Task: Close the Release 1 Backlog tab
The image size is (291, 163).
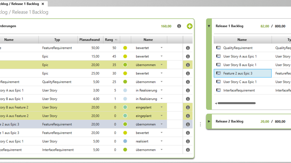Action: point(43,4)
